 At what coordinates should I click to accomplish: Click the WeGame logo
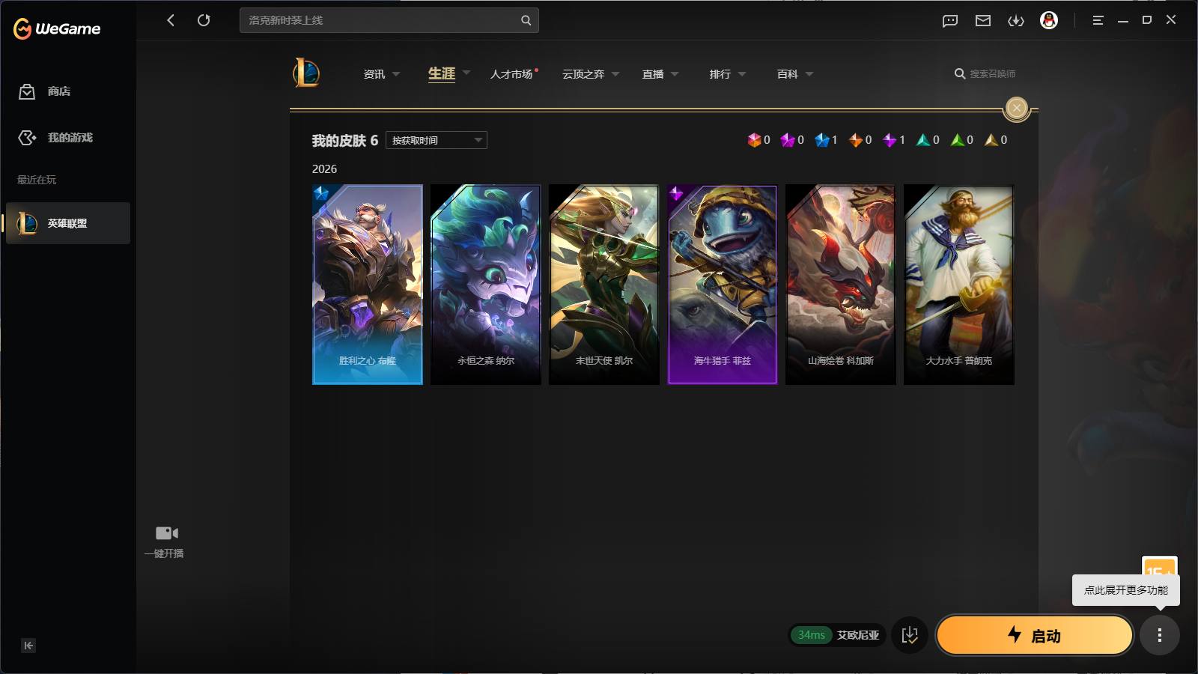(57, 28)
